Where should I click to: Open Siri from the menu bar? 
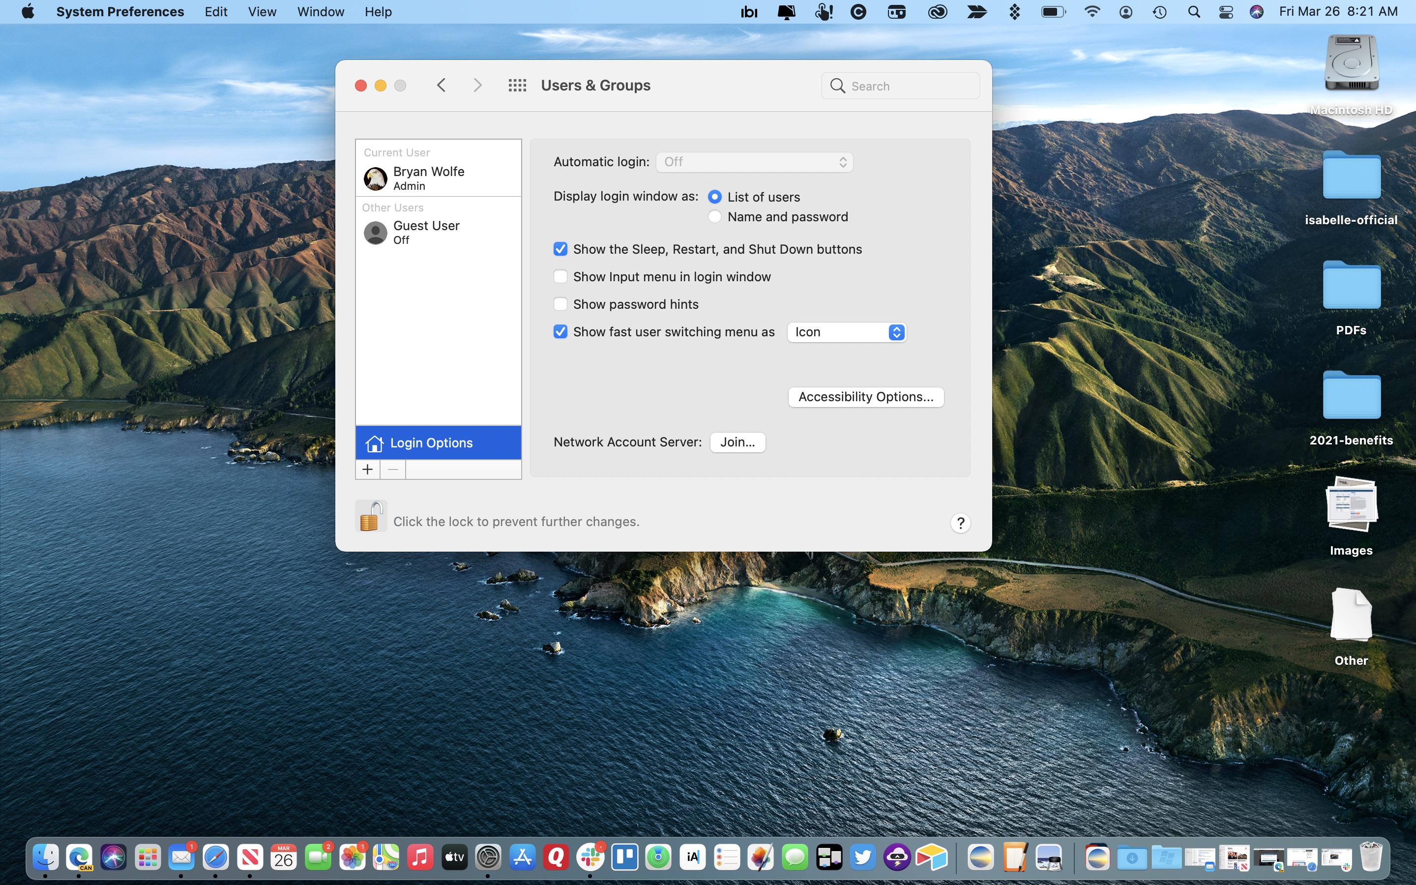pos(1256,12)
